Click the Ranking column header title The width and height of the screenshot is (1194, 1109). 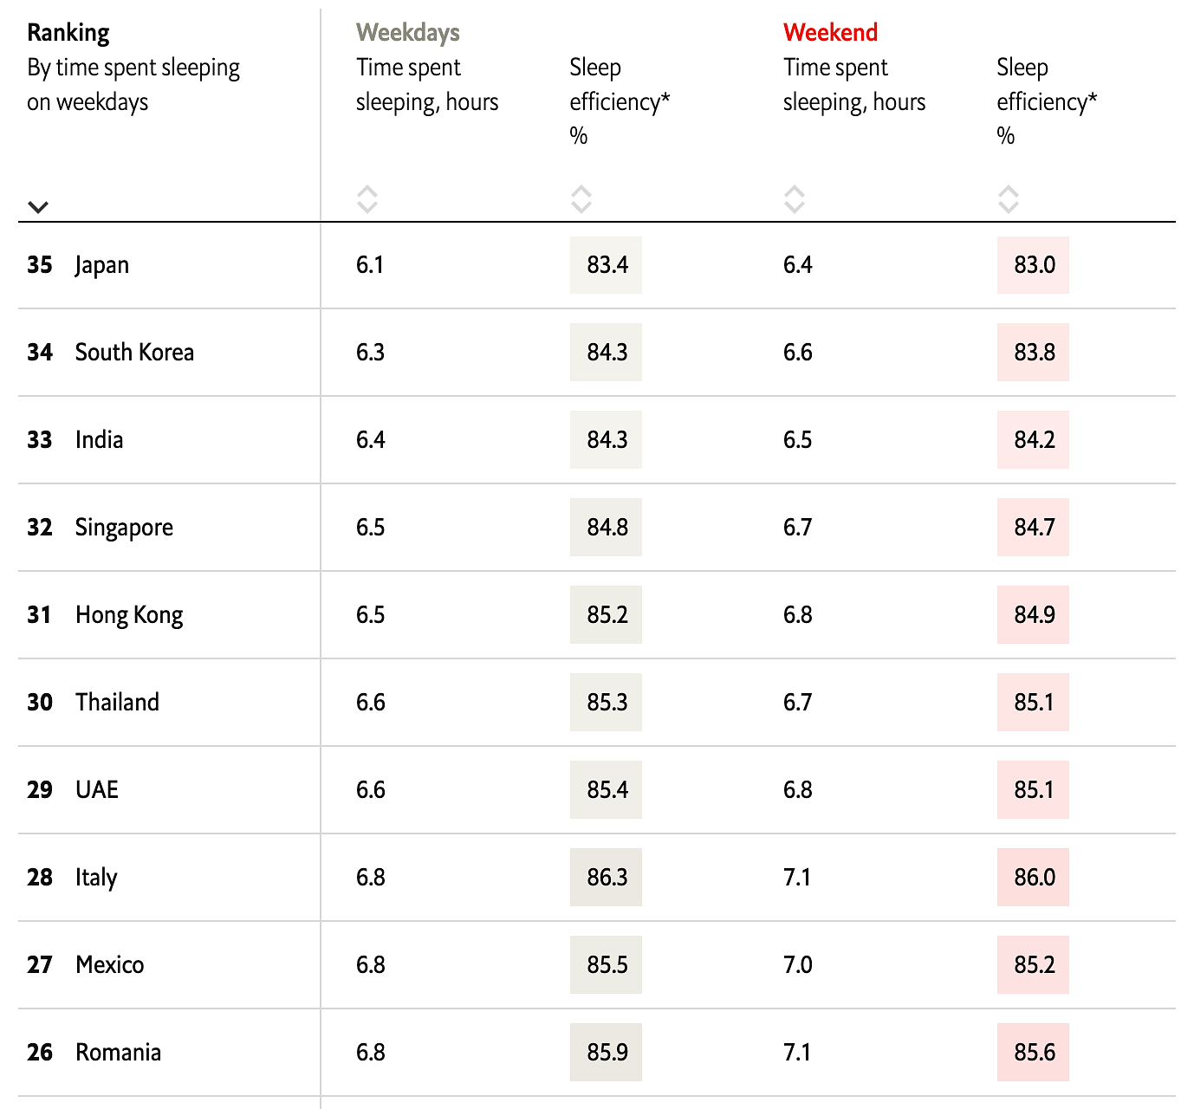pyautogui.click(x=68, y=33)
